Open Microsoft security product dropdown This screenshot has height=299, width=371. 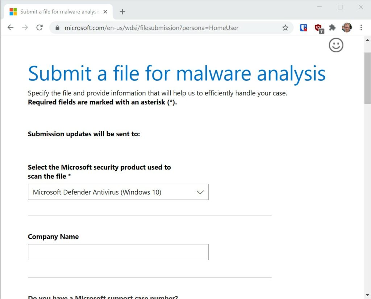(118, 192)
